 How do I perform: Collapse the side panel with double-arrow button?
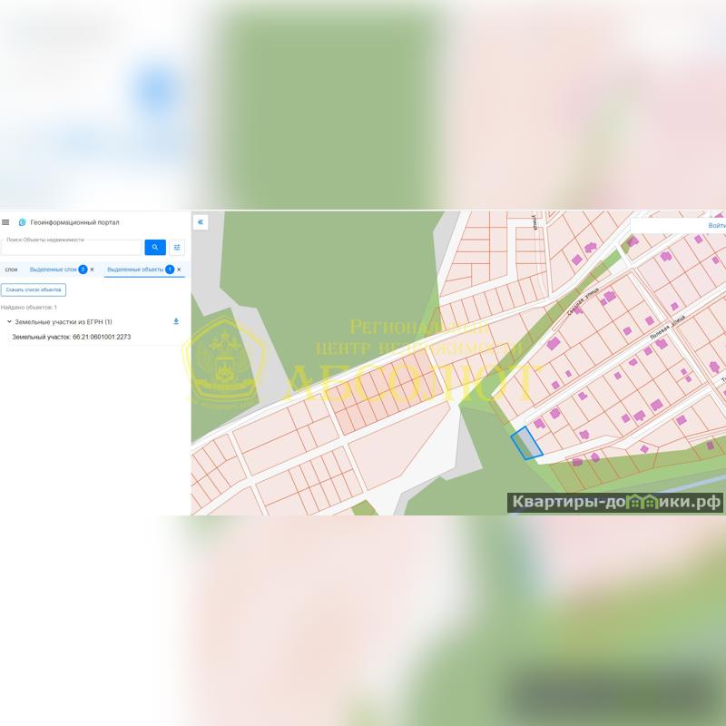[x=201, y=222]
